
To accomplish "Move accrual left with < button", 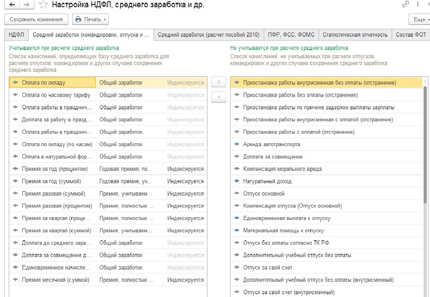I will pos(219,97).
